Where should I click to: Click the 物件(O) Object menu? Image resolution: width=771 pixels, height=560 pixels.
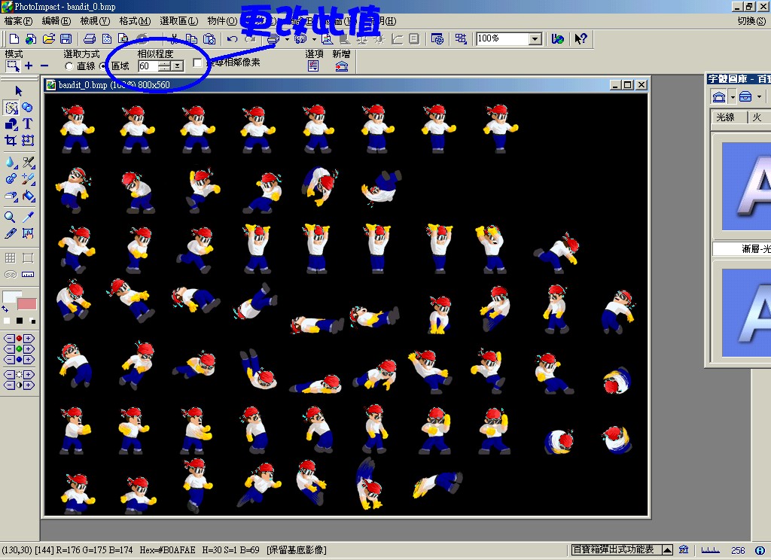pos(222,21)
